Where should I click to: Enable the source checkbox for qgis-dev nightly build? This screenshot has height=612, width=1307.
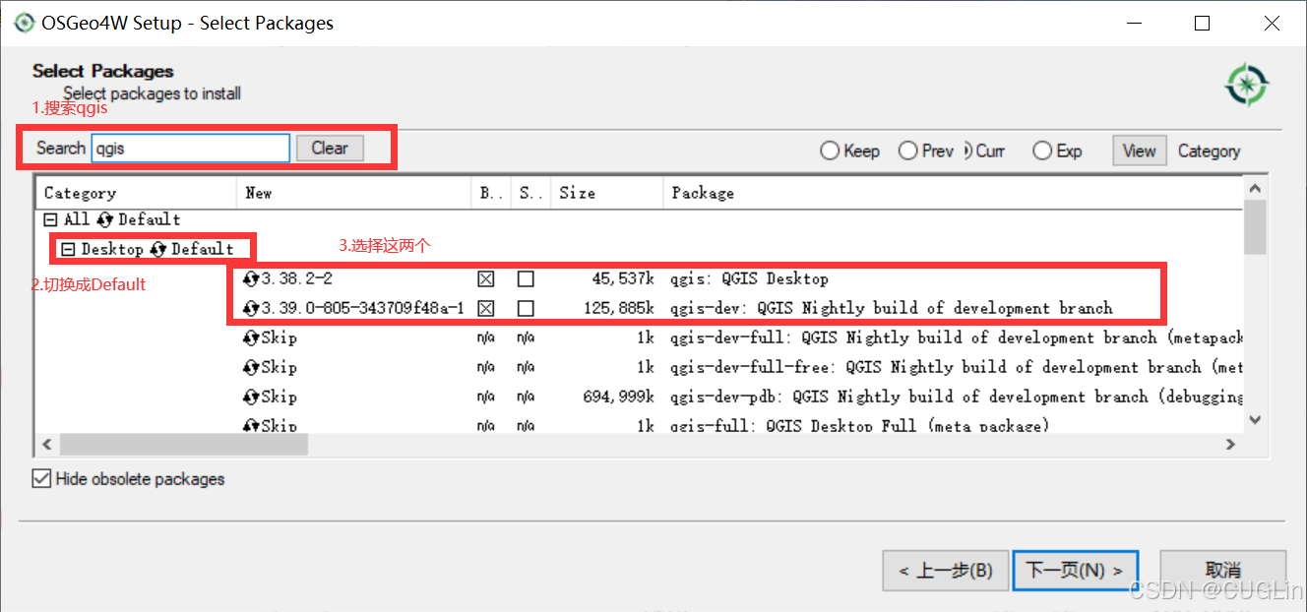pyautogui.click(x=526, y=309)
